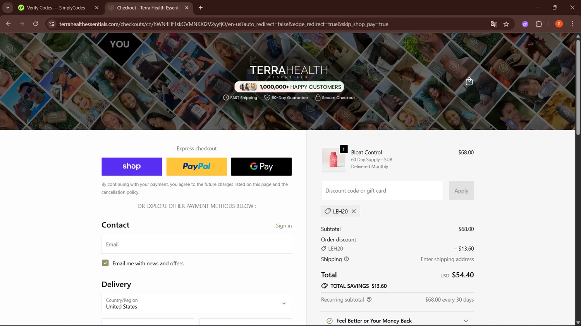
Task: Open a new browser tab
Action: [x=201, y=8]
